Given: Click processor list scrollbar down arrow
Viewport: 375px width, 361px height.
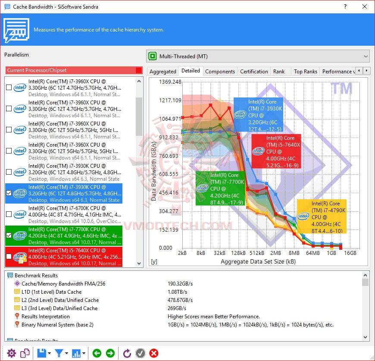Looking at the screenshot, I should [139, 263].
